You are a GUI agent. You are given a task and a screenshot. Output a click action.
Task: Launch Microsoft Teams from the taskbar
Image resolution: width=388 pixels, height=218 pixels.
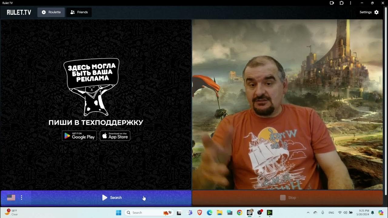[x=190, y=213]
